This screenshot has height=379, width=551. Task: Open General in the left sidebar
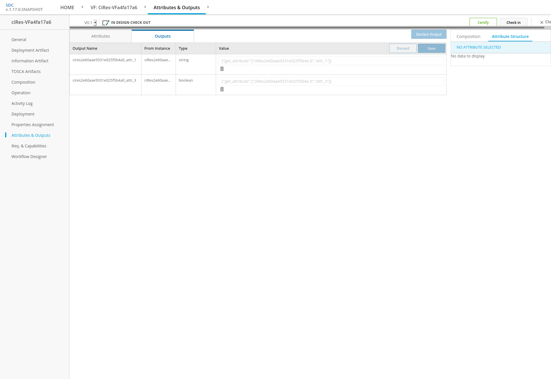click(x=19, y=40)
